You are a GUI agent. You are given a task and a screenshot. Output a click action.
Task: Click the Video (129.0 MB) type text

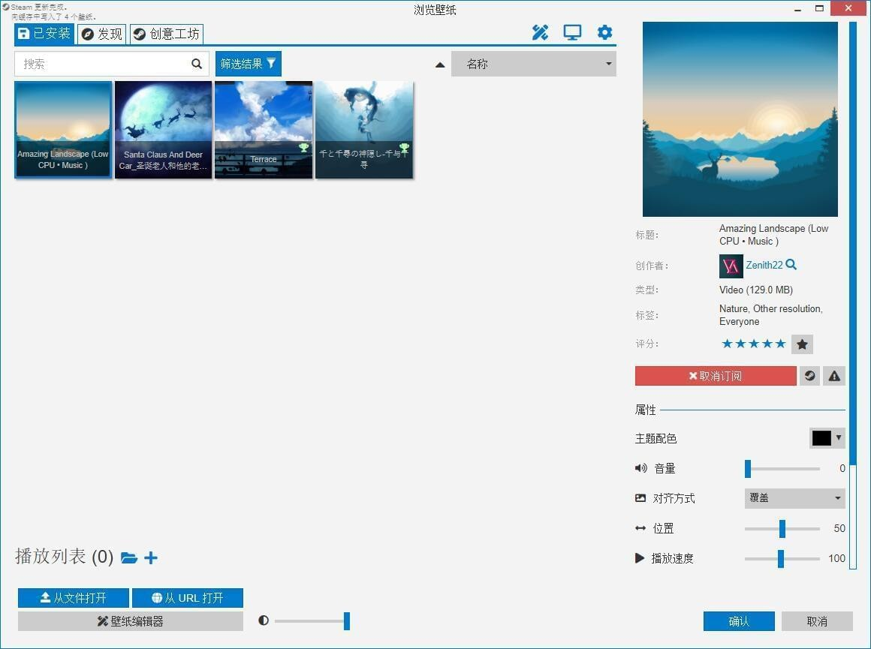coord(756,290)
